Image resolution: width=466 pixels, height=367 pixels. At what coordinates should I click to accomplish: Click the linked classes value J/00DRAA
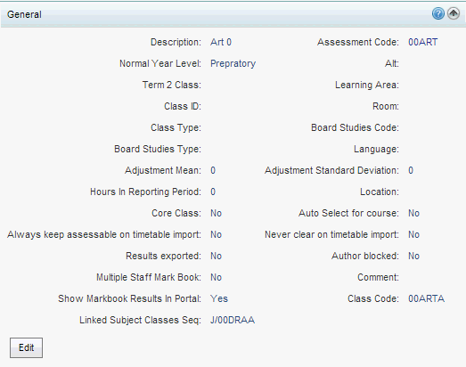[x=233, y=320]
